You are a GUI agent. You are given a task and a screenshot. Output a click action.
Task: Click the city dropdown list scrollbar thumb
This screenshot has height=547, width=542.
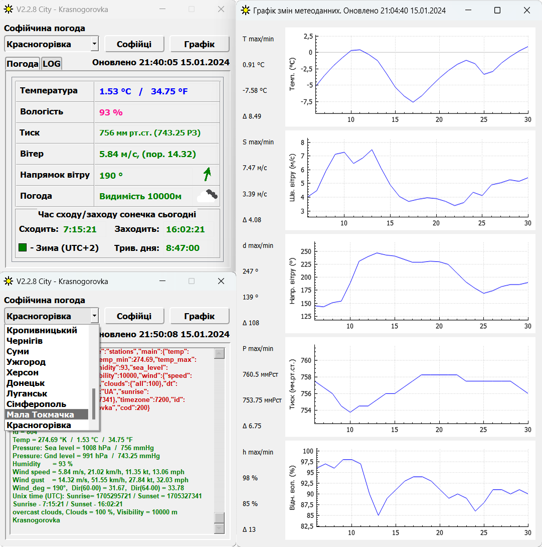click(x=93, y=403)
